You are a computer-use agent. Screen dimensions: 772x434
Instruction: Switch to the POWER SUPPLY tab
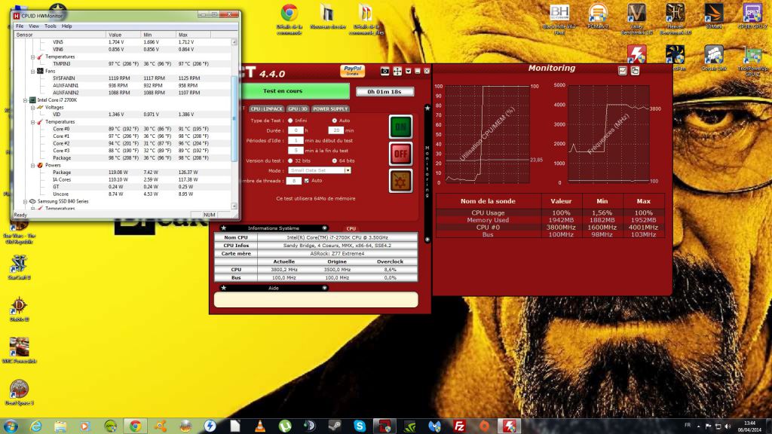(x=330, y=108)
